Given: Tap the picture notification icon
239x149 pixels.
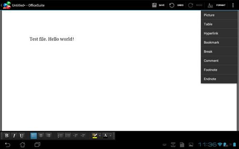Looking at the screenshot, I should tap(191, 145).
